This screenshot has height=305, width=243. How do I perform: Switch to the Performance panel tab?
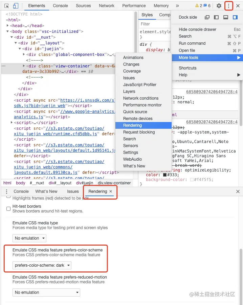pyautogui.click(x=134, y=6)
